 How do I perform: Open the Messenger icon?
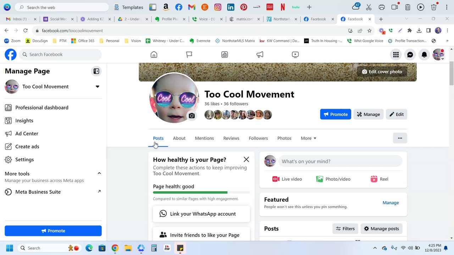coord(410,55)
